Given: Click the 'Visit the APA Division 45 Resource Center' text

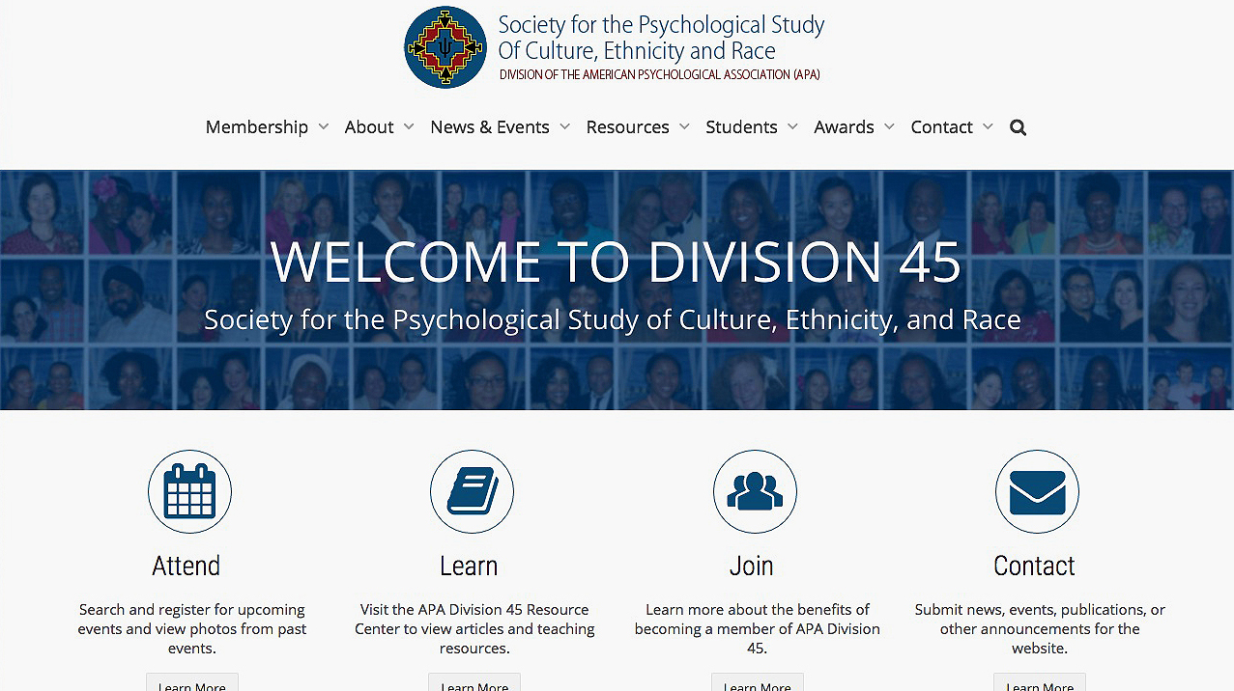Looking at the screenshot, I should tap(474, 628).
